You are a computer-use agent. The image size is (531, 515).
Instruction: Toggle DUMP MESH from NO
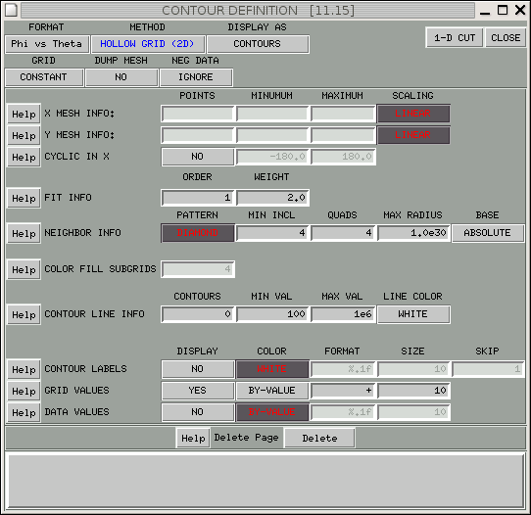[121, 77]
